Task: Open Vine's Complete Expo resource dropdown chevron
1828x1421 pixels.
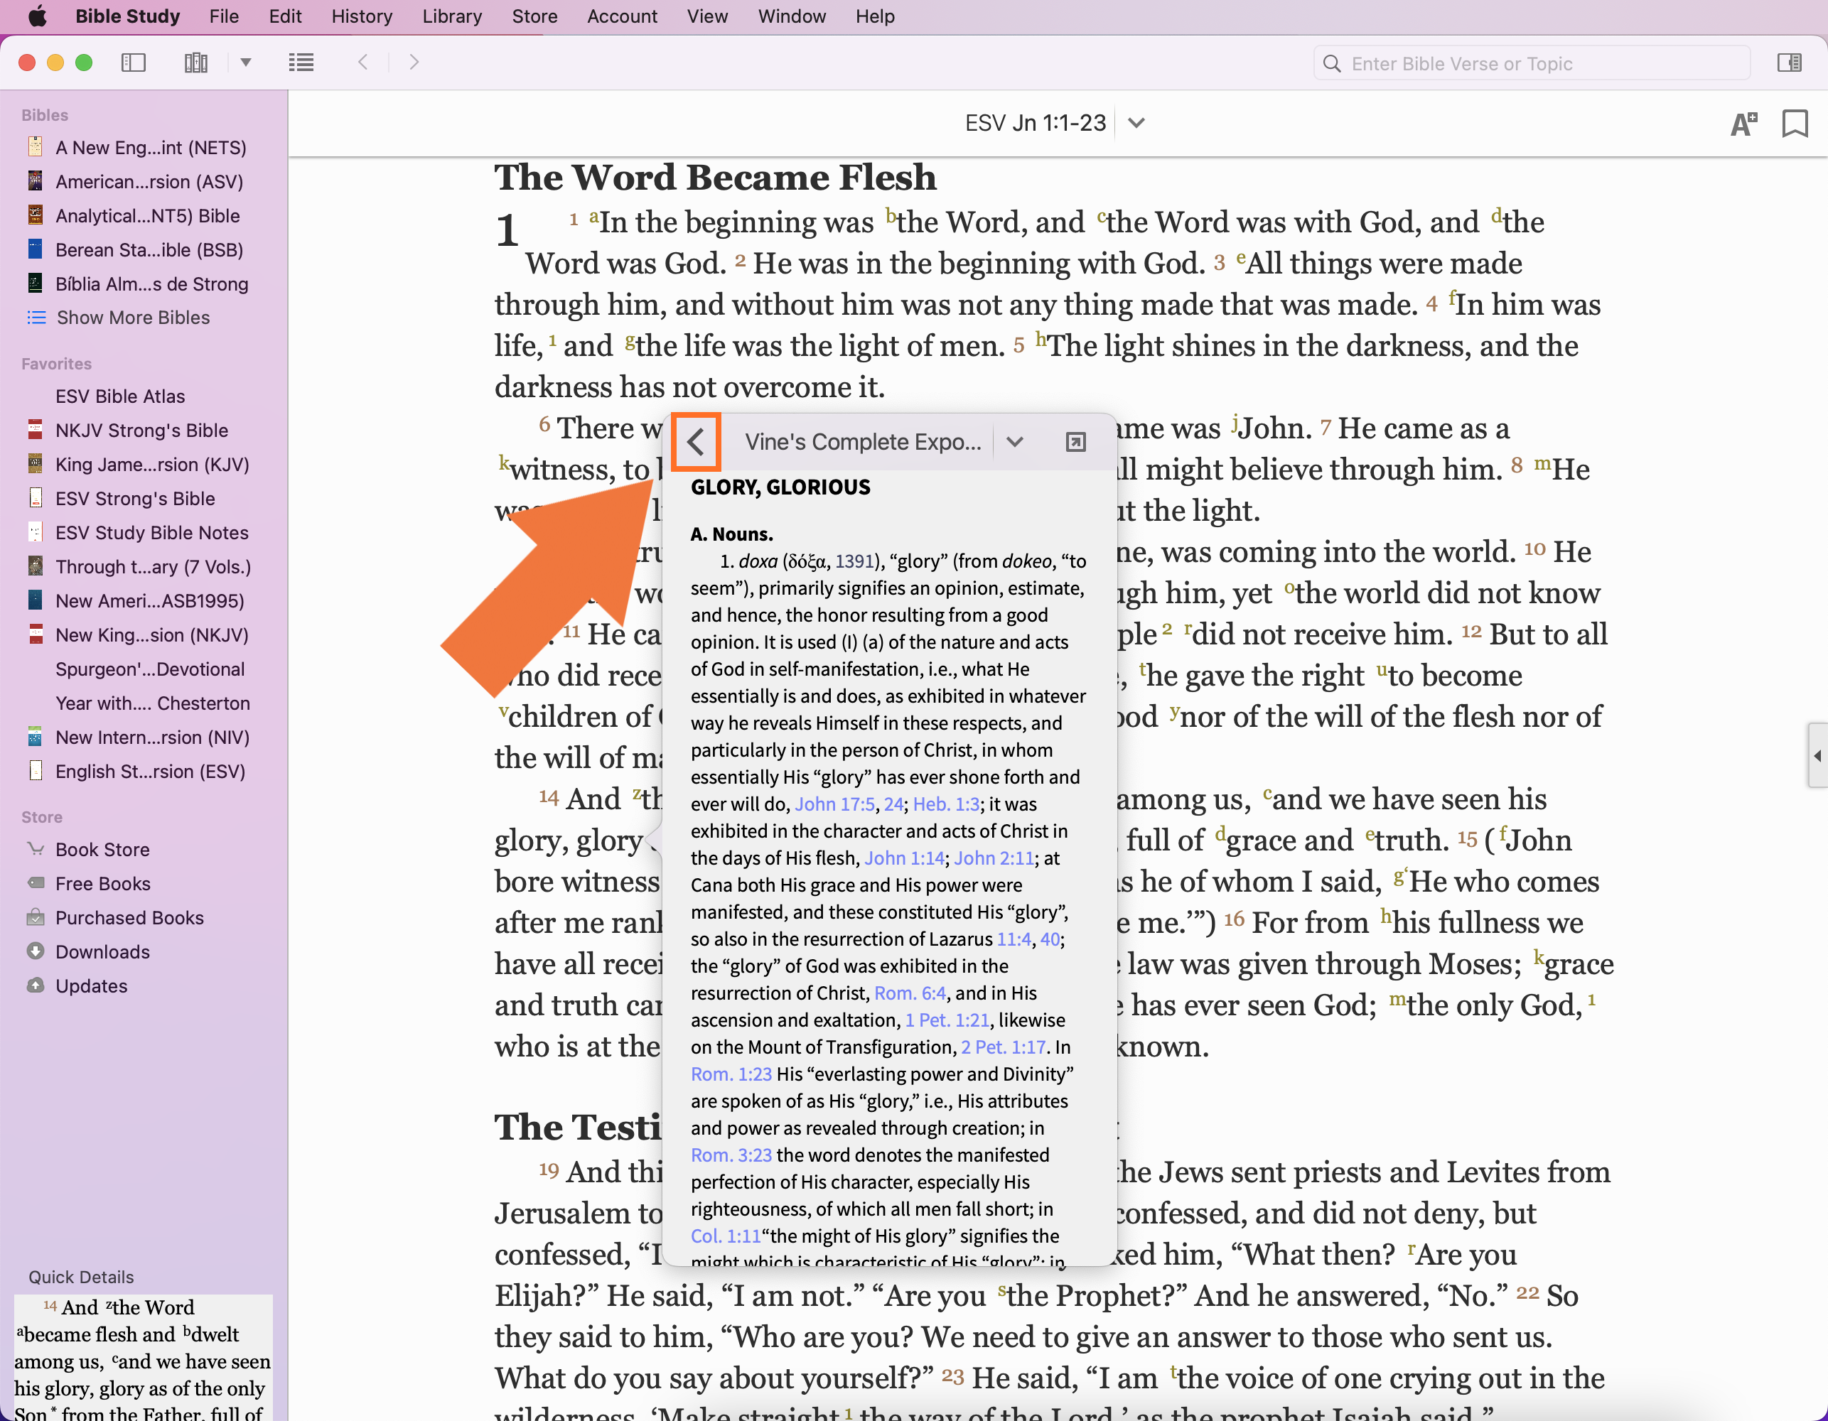Action: click(x=1014, y=442)
